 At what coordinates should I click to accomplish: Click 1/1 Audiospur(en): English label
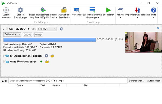click(x=26, y=56)
